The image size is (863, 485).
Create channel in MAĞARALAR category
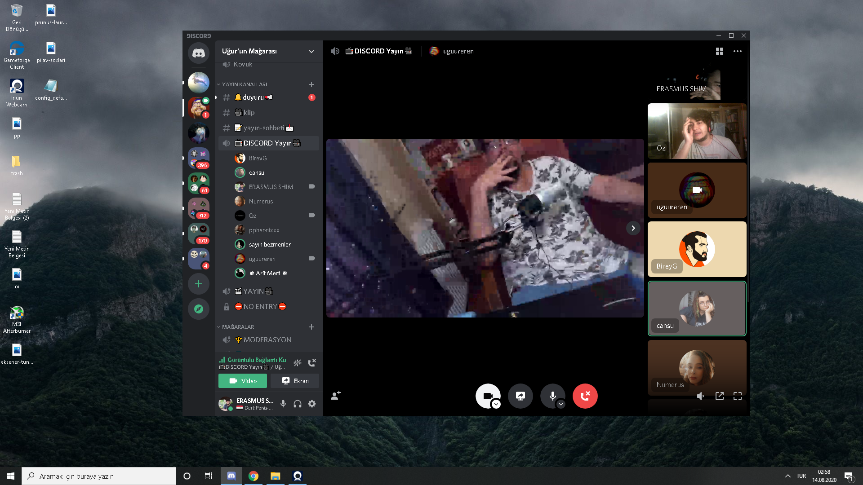pos(311,327)
